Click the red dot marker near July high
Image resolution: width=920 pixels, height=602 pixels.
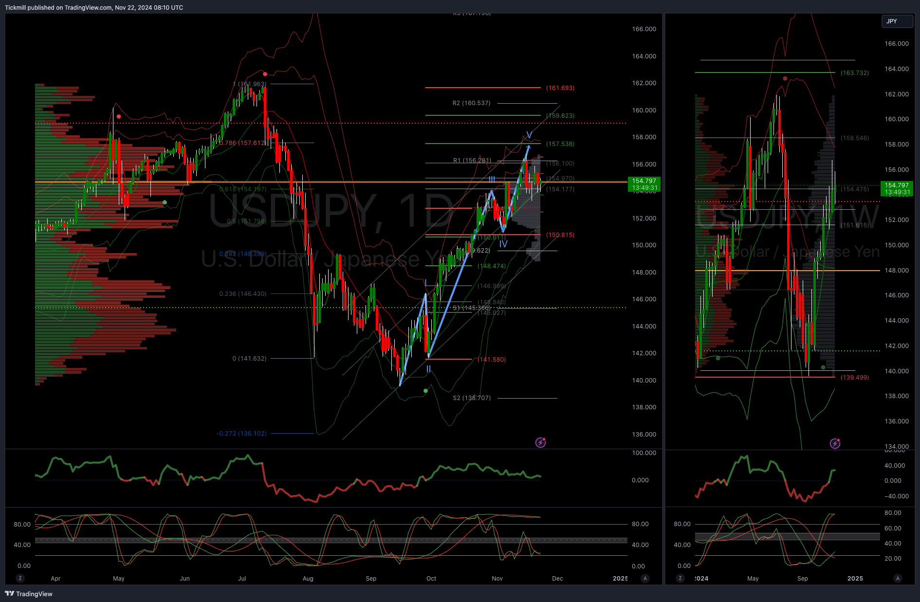265,74
